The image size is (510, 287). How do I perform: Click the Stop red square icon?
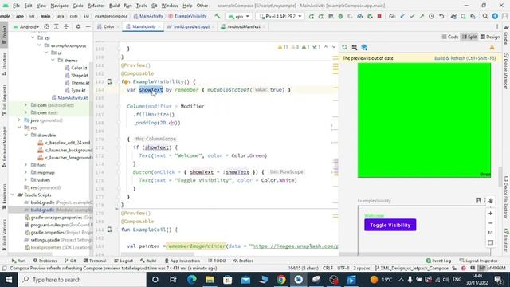click(379, 16)
